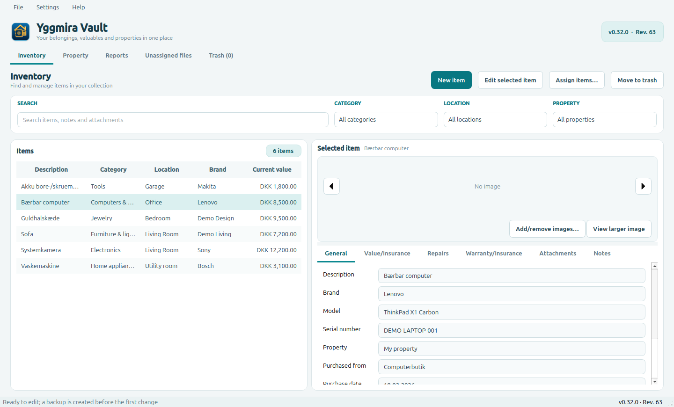Click details scrollbar down arrow
This screenshot has height=407, width=674.
tap(654, 381)
